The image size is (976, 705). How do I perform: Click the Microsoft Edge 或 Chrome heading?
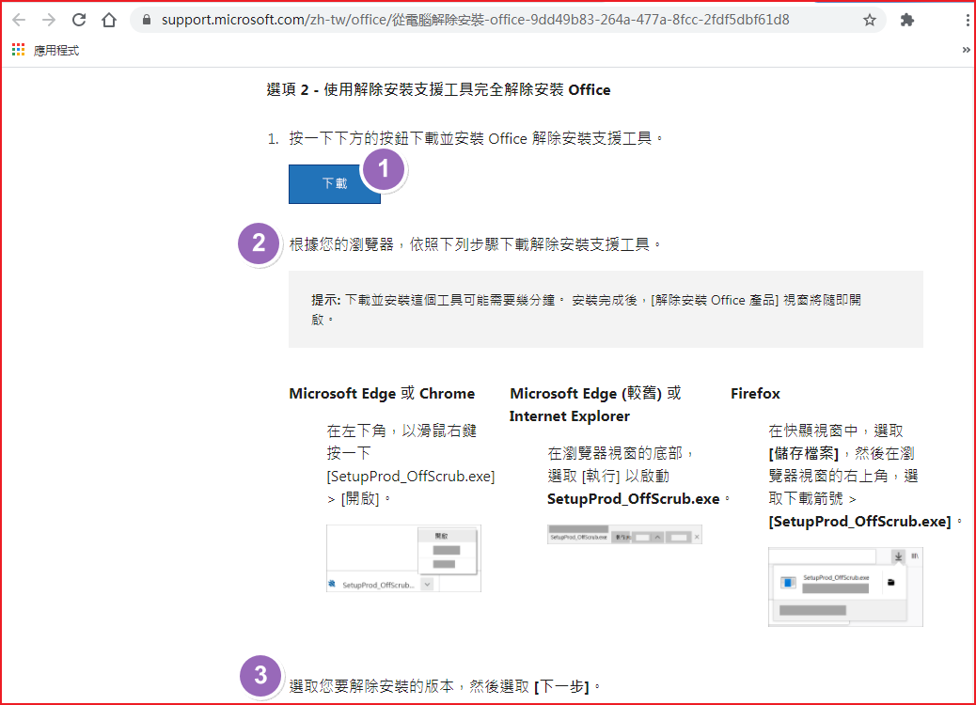coord(382,394)
